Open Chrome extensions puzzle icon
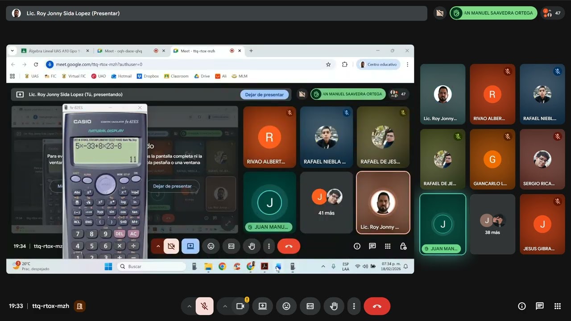571x321 pixels. click(344, 65)
